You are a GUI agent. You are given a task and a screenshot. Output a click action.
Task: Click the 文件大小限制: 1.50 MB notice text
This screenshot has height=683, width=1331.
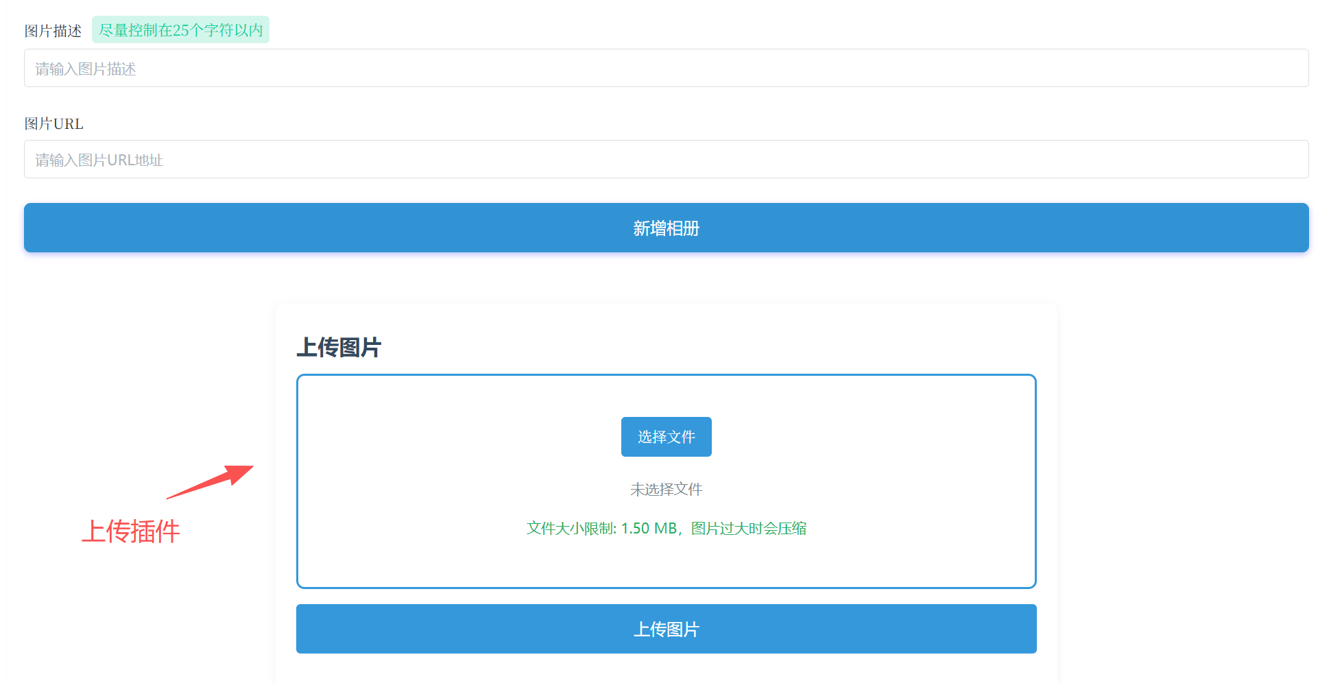pos(666,528)
